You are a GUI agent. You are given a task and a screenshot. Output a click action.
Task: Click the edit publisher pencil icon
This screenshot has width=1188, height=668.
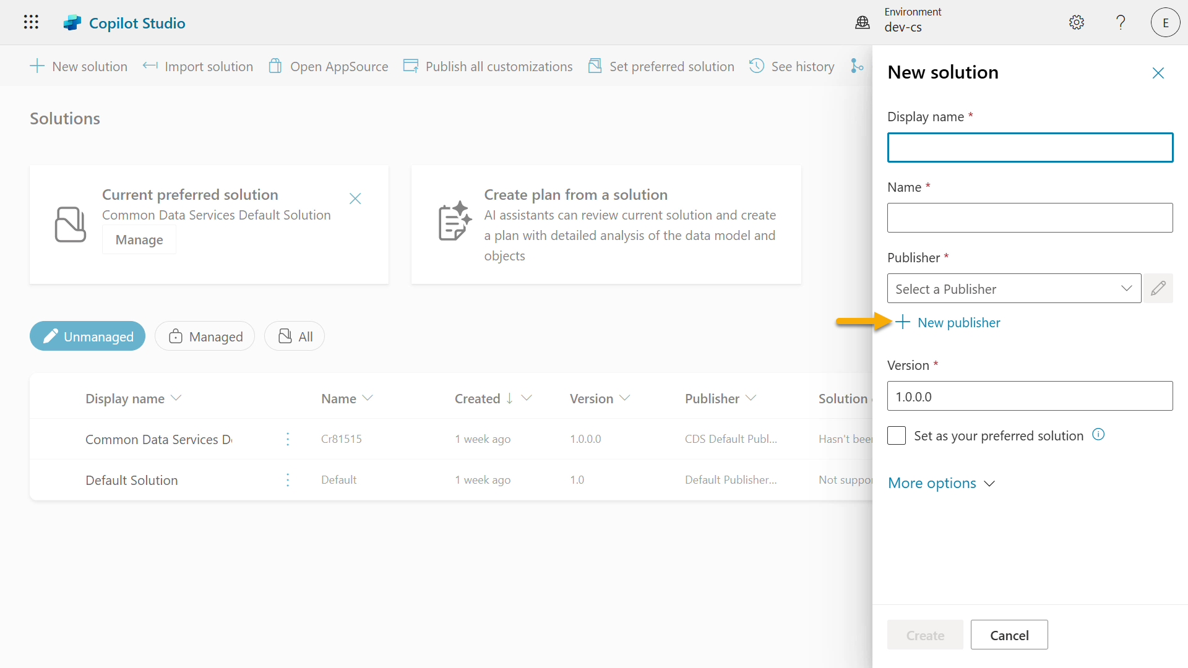coord(1158,288)
